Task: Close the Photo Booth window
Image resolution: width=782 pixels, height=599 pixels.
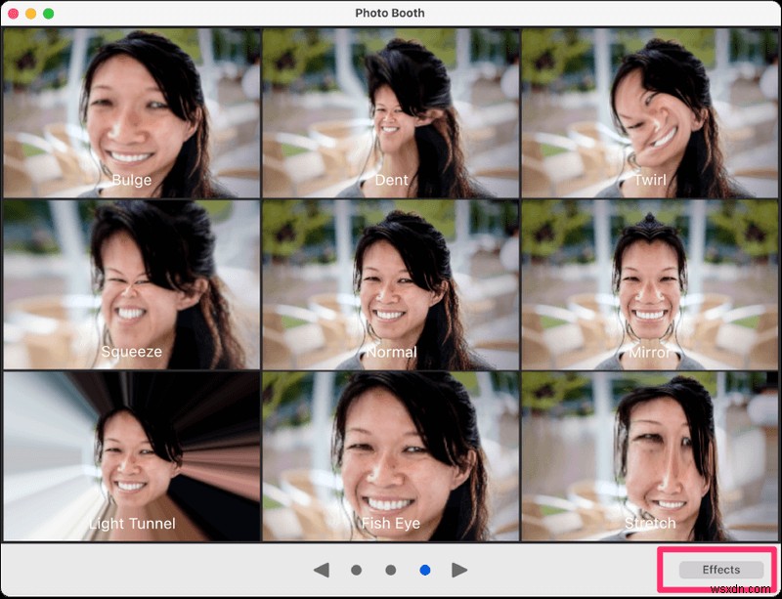Action: 12,13
